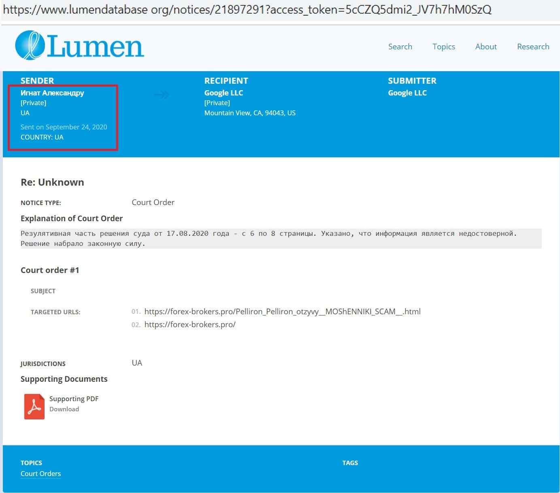Open the Court Orders topic link

pos(40,474)
